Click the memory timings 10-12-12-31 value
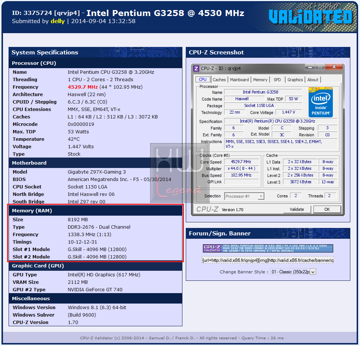360x346 pixels. click(x=82, y=242)
